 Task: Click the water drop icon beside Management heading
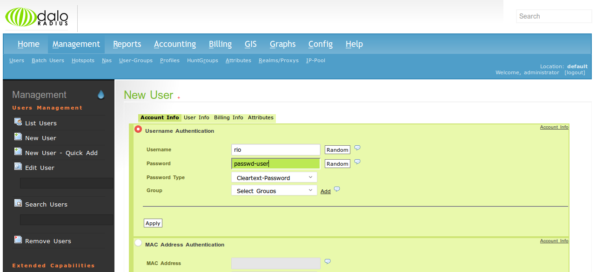pyautogui.click(x=100, y=94)
